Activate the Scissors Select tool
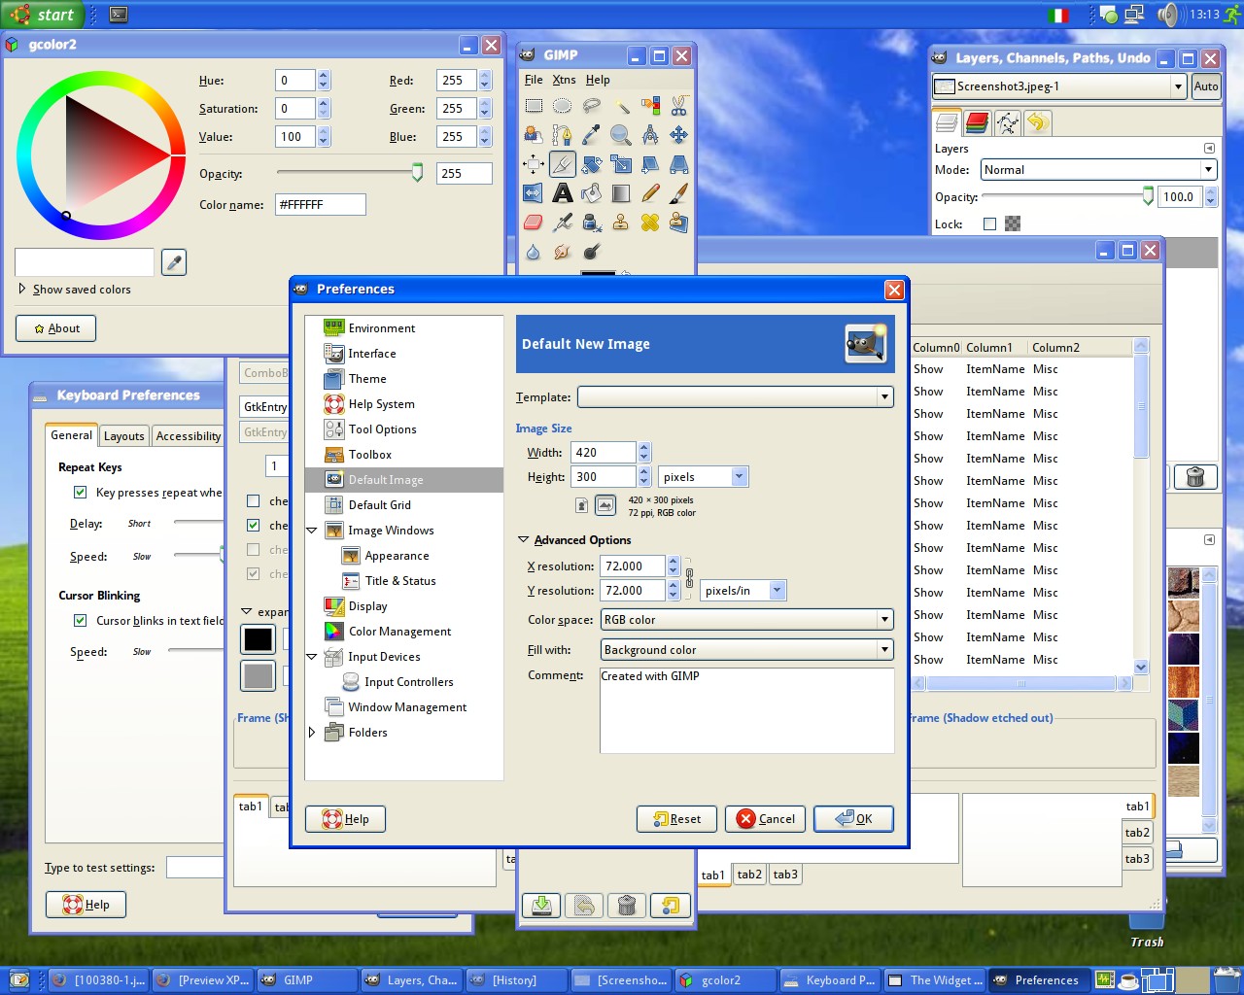Image resolution: width=1244 pixels, height=995 pixels. point(679,106)
